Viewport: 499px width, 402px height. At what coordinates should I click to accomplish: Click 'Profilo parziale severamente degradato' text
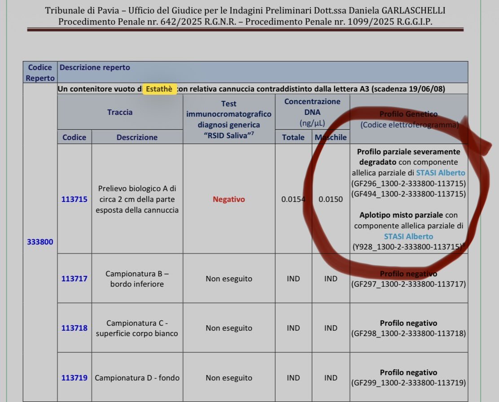(409, 157)
